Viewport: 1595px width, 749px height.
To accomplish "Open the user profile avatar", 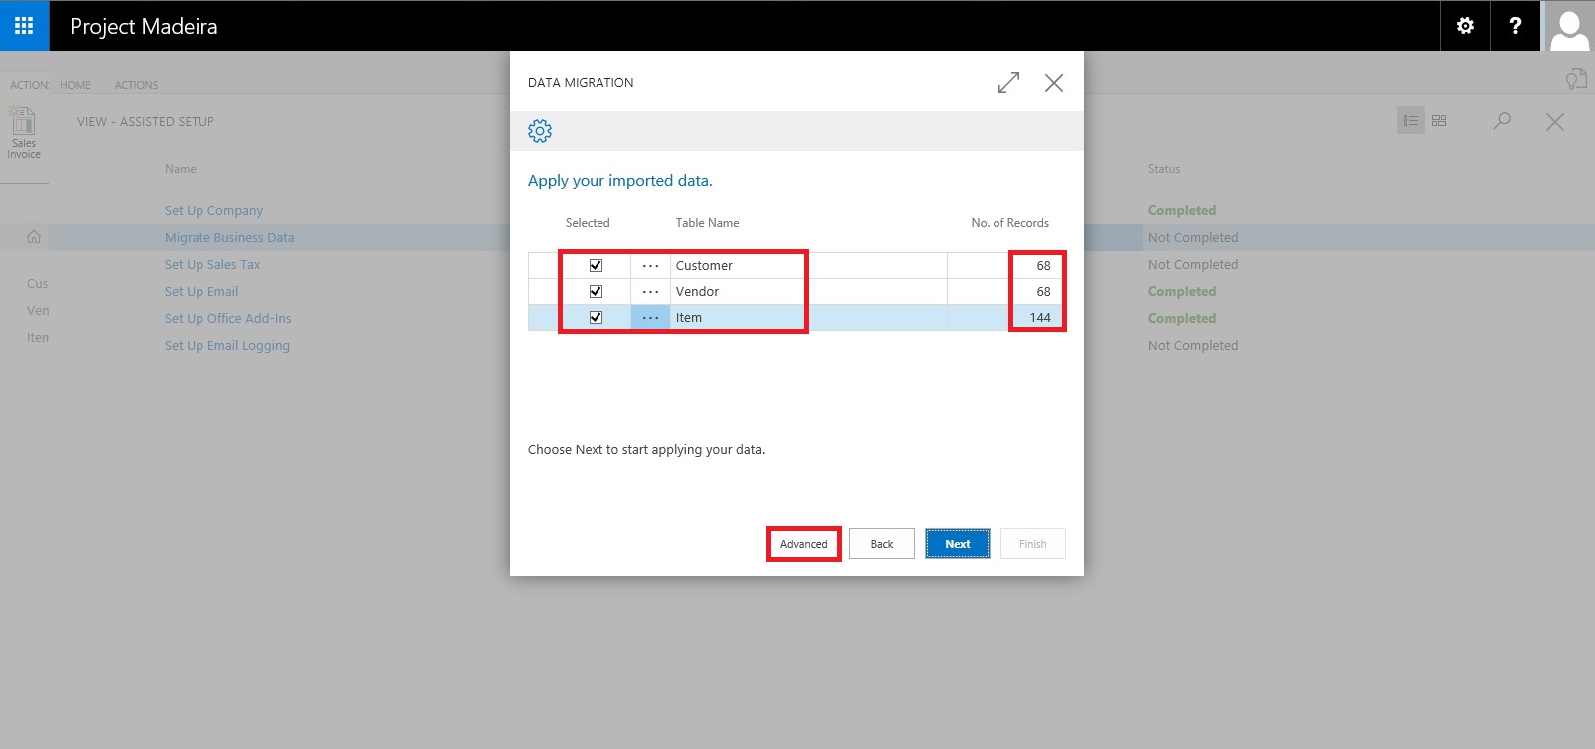I will click(x=1569, y=27).
